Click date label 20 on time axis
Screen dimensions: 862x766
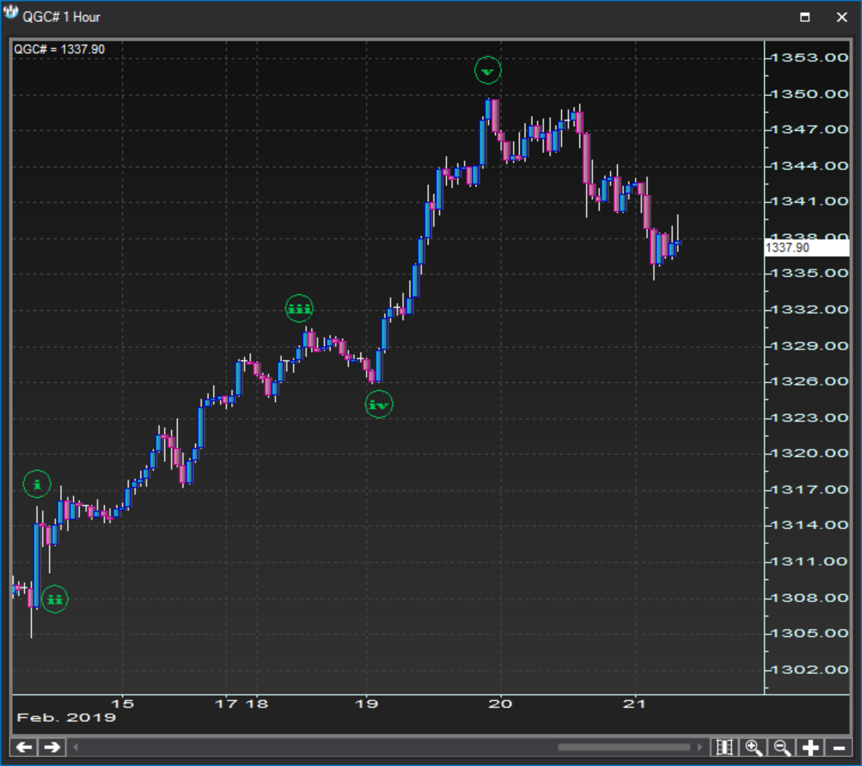[500, 704]
